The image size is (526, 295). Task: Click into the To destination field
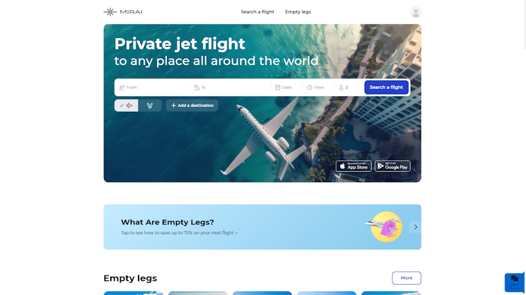coord(231,87)
